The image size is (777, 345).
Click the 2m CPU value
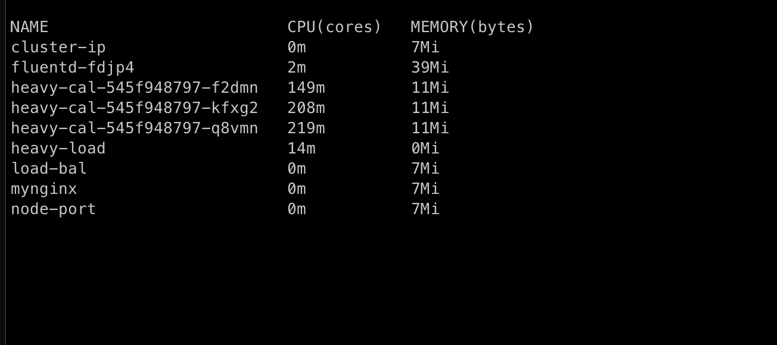(297, 68)
